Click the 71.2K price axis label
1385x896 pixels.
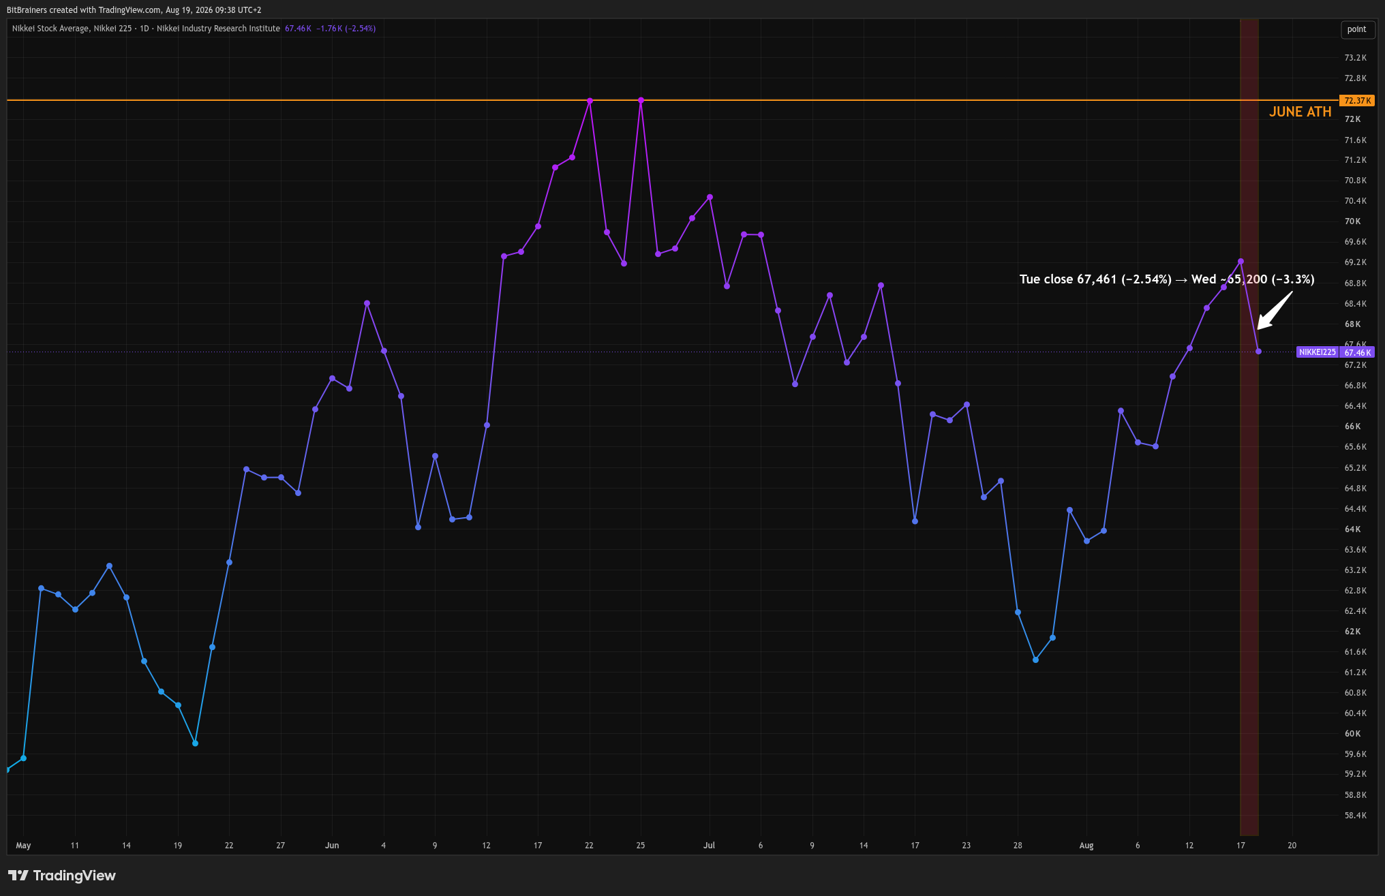click(x=1355, y=160)
